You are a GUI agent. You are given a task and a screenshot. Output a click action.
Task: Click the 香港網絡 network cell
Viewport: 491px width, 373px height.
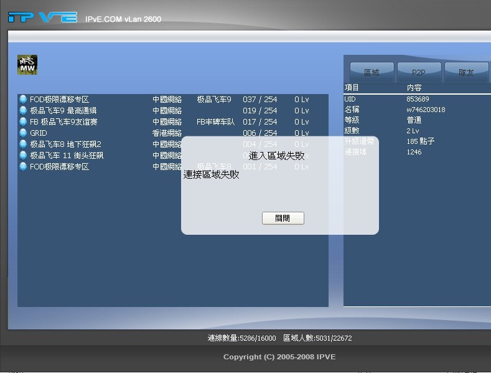(167, 133)
